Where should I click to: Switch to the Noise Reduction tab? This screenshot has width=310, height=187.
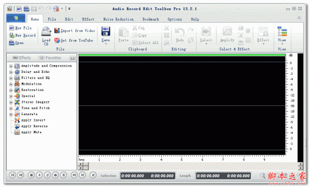pyautogui.click(x=118, y=19)
